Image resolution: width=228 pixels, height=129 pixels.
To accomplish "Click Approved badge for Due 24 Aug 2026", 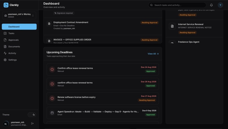I will pyautogui.click(x=150, y=71).
